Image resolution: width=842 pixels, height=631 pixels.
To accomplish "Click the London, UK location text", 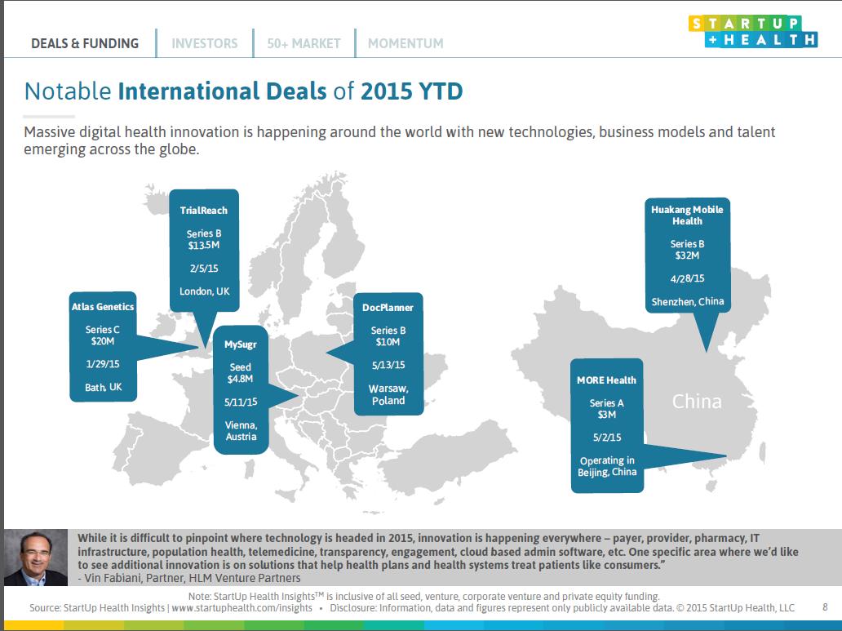I will tap(204, 291).
